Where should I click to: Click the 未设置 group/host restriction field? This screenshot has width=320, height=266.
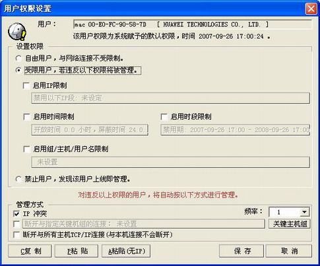170,162
